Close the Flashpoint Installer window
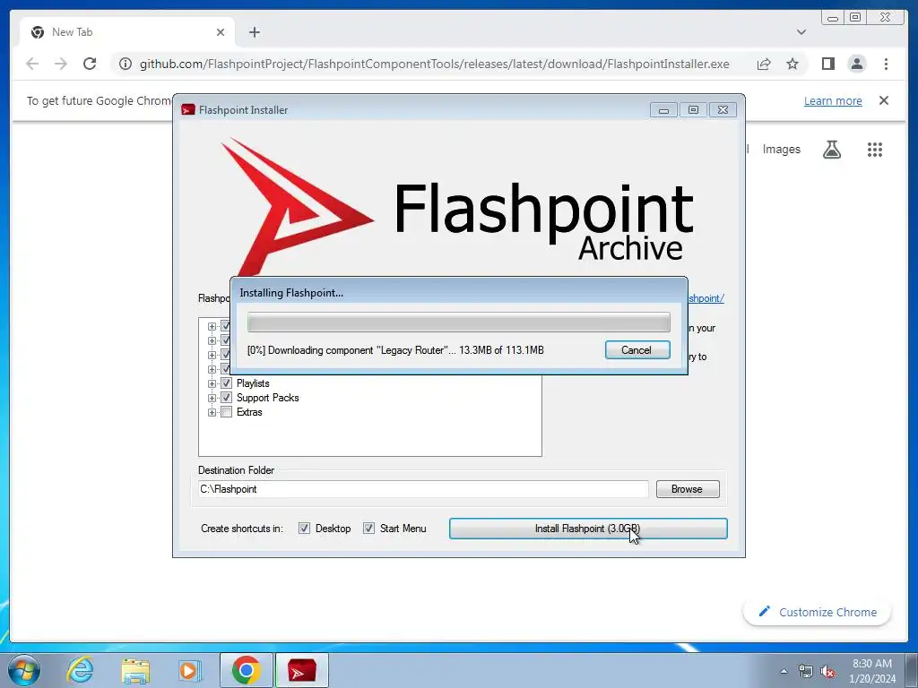 [x=723, y=110]
